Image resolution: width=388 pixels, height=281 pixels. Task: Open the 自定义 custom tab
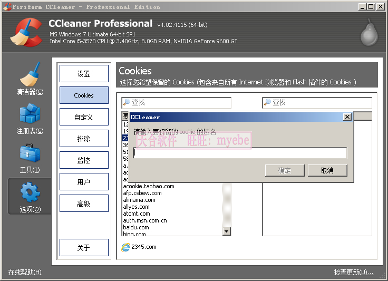click(x=84, y=117)
